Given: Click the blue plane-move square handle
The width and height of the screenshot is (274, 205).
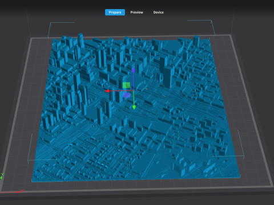Looking at the screenshot, I should (x=127, y=95).
